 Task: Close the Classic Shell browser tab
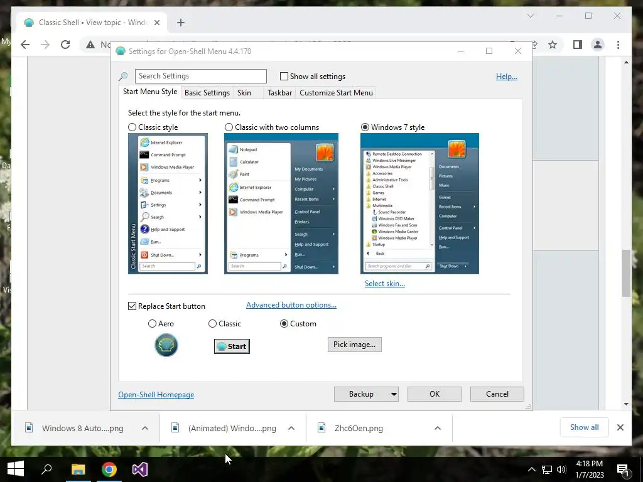pos(157,23)
